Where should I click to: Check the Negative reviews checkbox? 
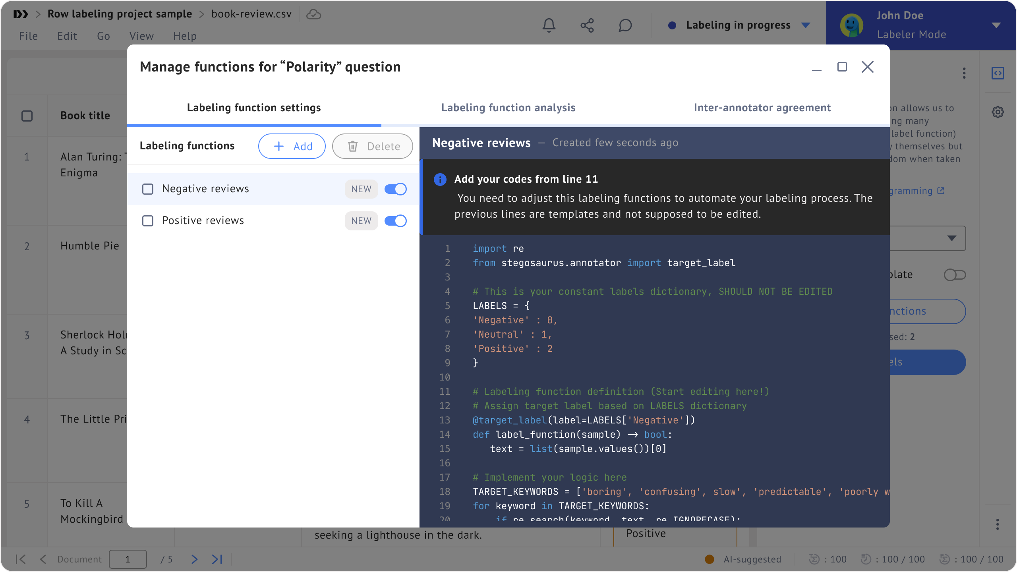click(148, 189)
